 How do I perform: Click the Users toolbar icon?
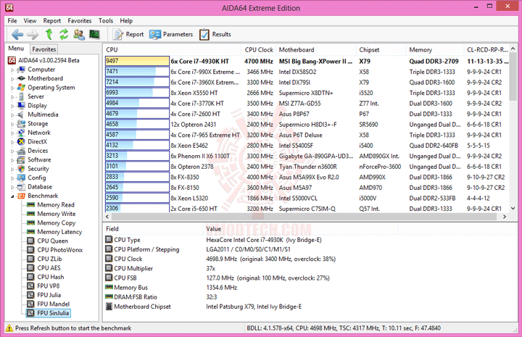point(79,34)
